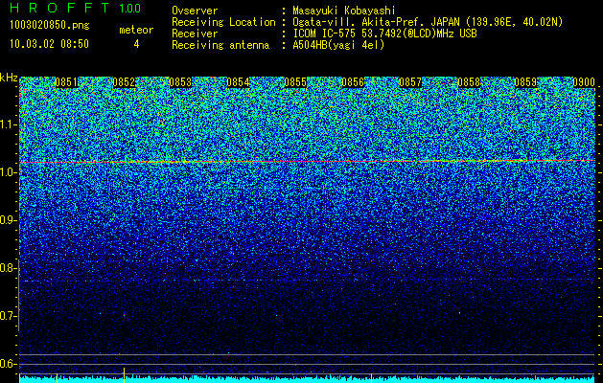603x383 pixels.
Task: Select the A504HB(yagi 4el) antenna value
Action: coord(338,45)
